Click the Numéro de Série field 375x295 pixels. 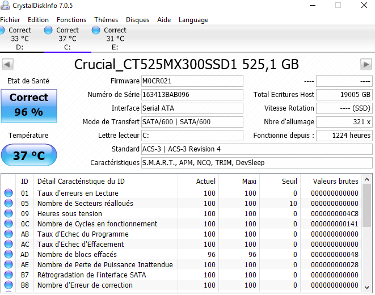[192, 95]
